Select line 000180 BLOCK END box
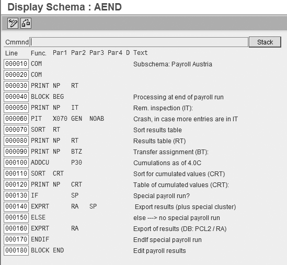 [16, 250]
